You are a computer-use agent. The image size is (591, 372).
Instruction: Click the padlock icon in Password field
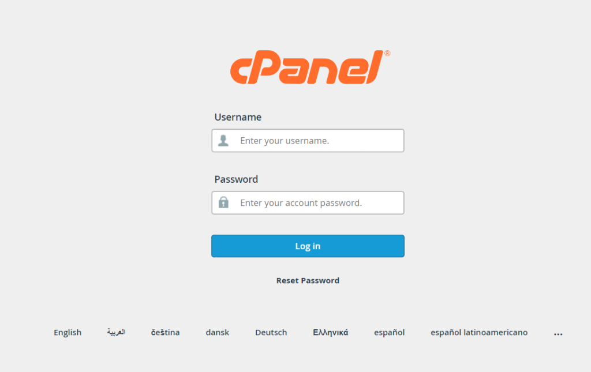(223, 202)
